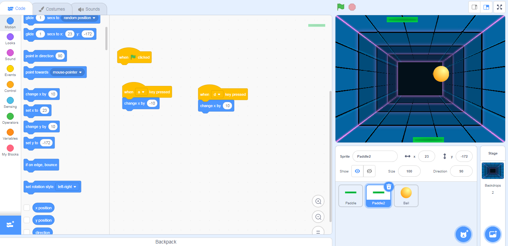Zoom in the code workspace

tap(318, 201)
